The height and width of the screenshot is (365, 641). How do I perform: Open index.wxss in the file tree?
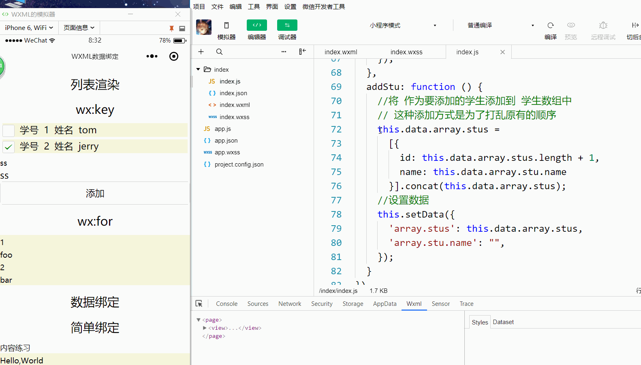point(234,117)
